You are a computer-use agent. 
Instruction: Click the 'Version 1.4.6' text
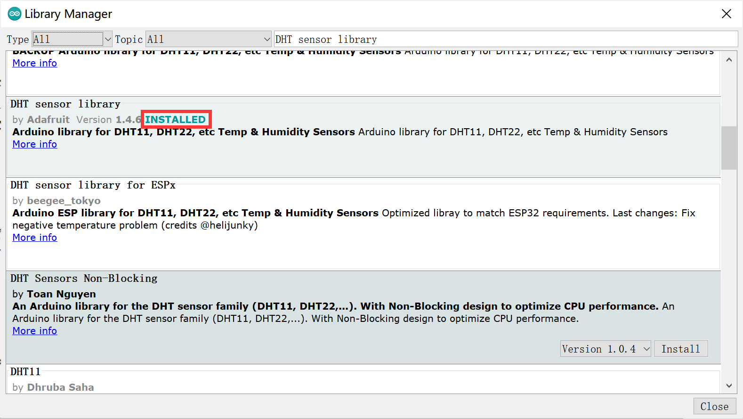[109, 120]
